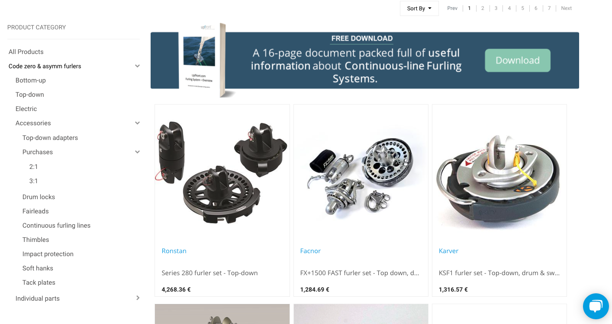Click the Ronstan brand link

[x=174, y=251]
